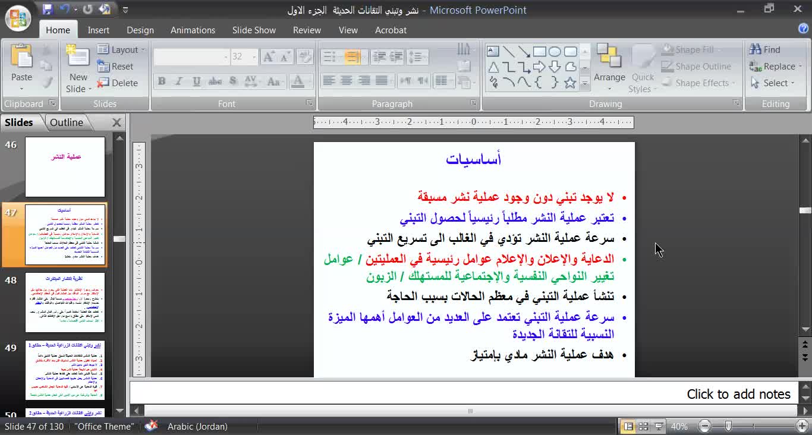Toggle Text Shadow formatting

coord(232,81)
